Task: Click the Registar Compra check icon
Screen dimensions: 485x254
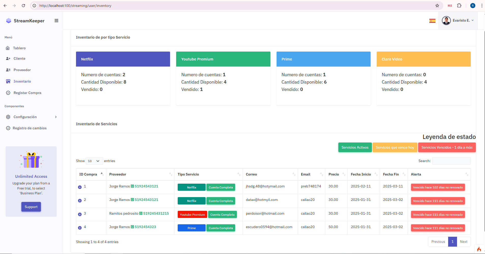Action: tap(8, 93)
